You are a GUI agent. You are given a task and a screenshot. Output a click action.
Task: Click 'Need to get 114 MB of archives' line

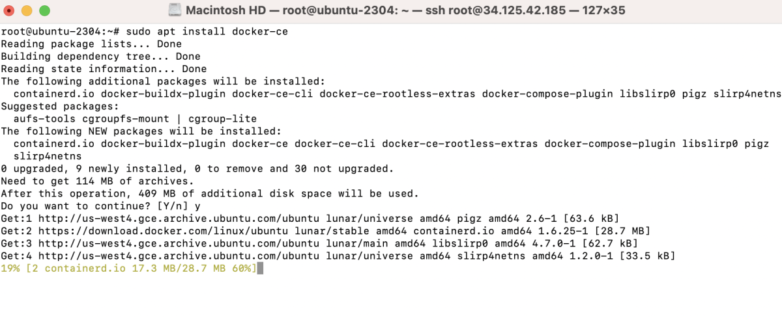(x=98, y=181)
